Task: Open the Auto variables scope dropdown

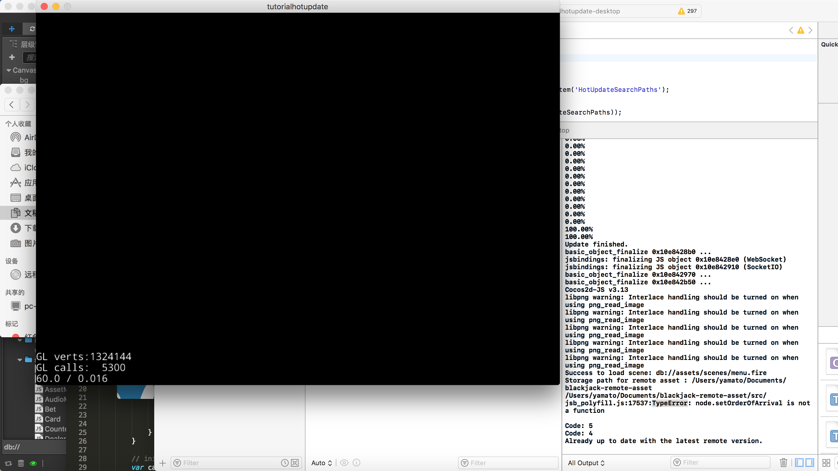Action: pyautogui.click(x=322, y=463)
